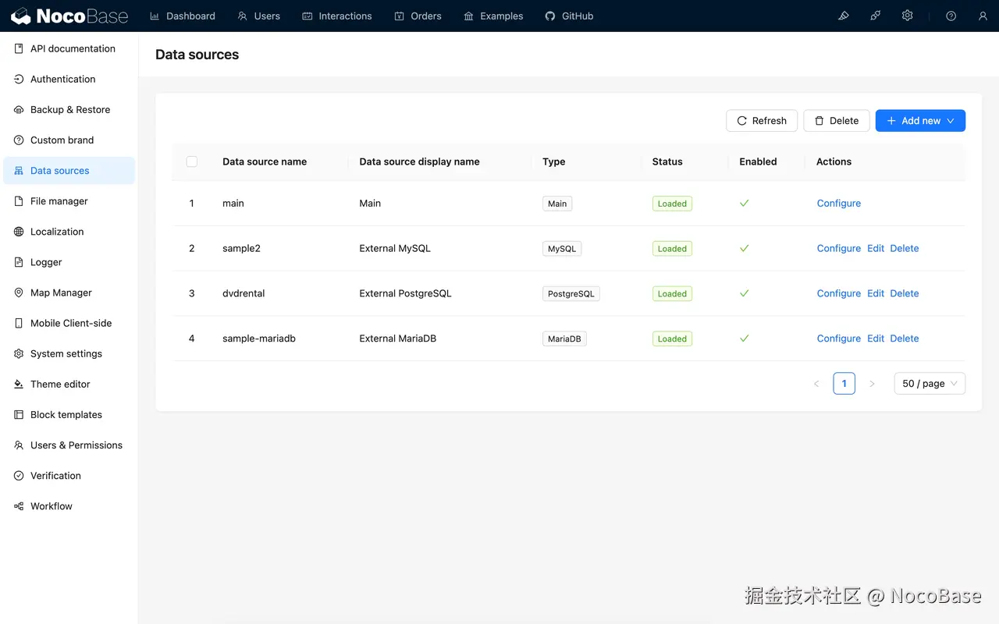Open the Workflow sidebar item

click(x=52, y=505)
